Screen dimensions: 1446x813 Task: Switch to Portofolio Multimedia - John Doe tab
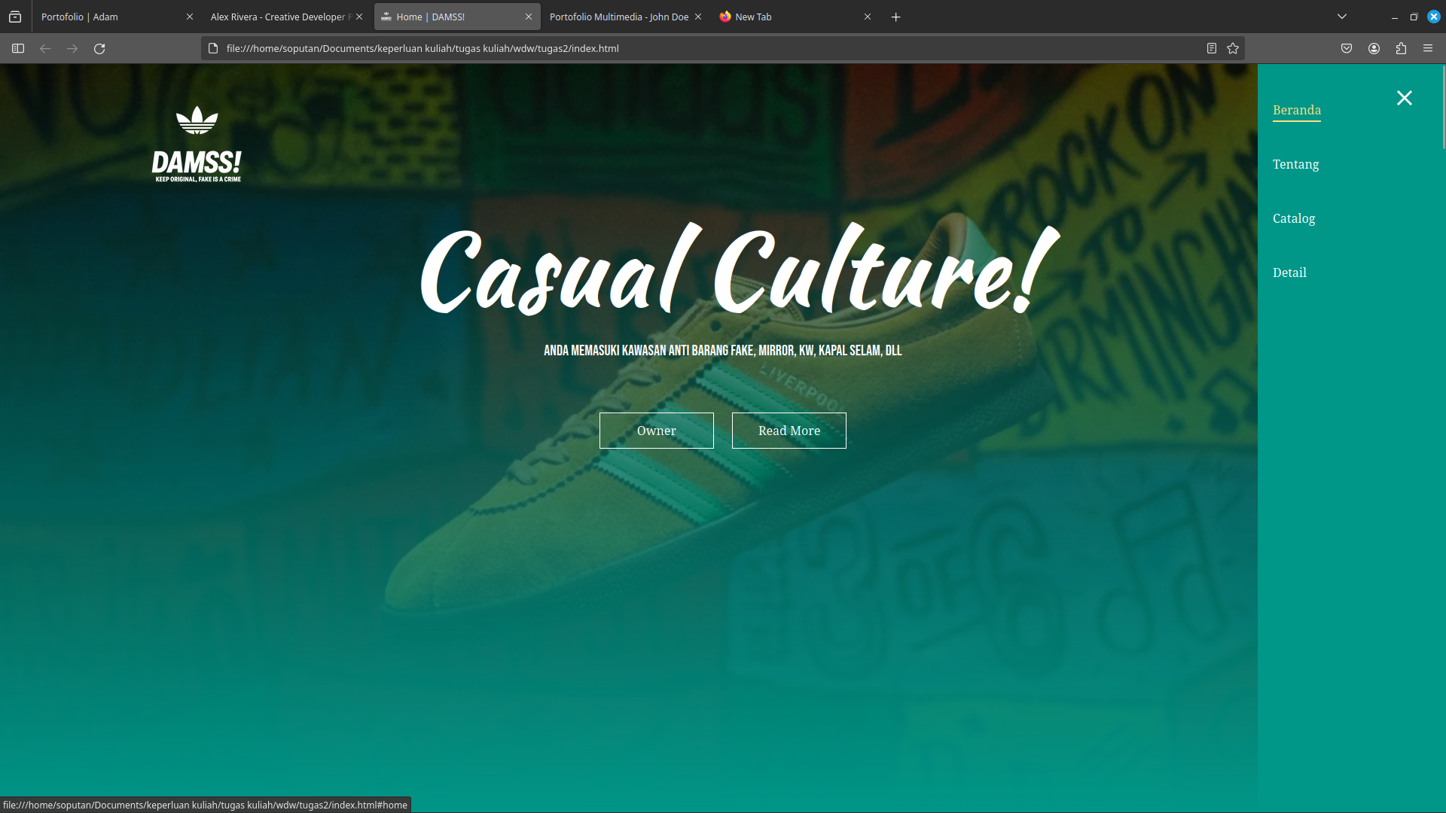[x=618, y=17]
